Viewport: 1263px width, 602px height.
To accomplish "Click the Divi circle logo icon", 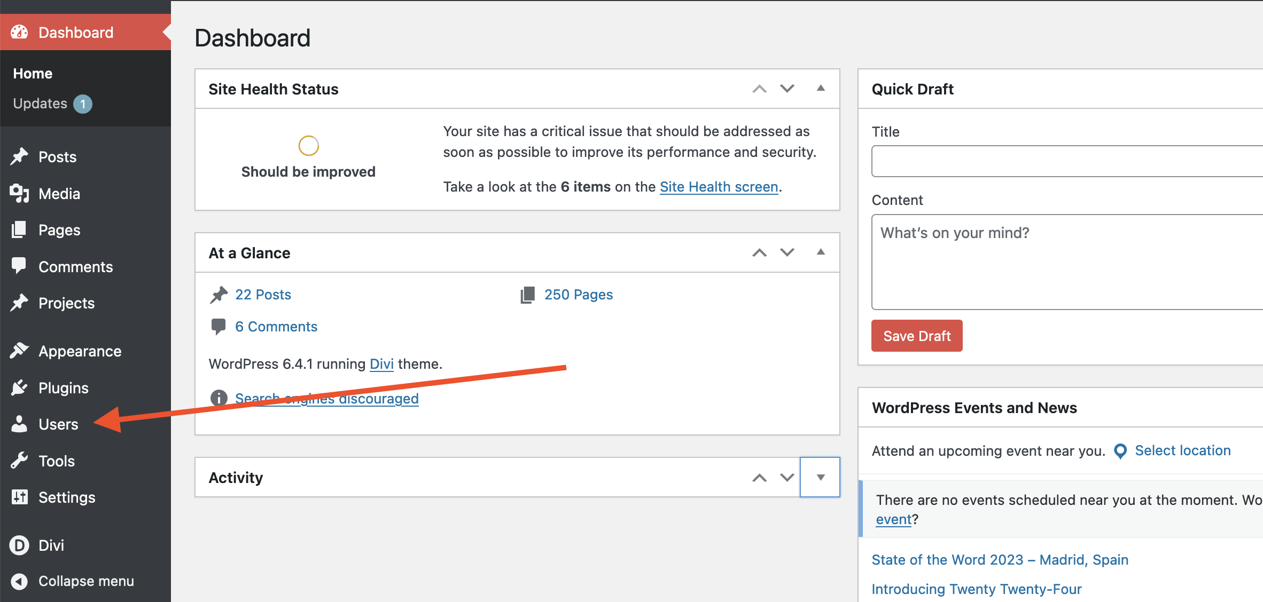I will tap(19, 545).
